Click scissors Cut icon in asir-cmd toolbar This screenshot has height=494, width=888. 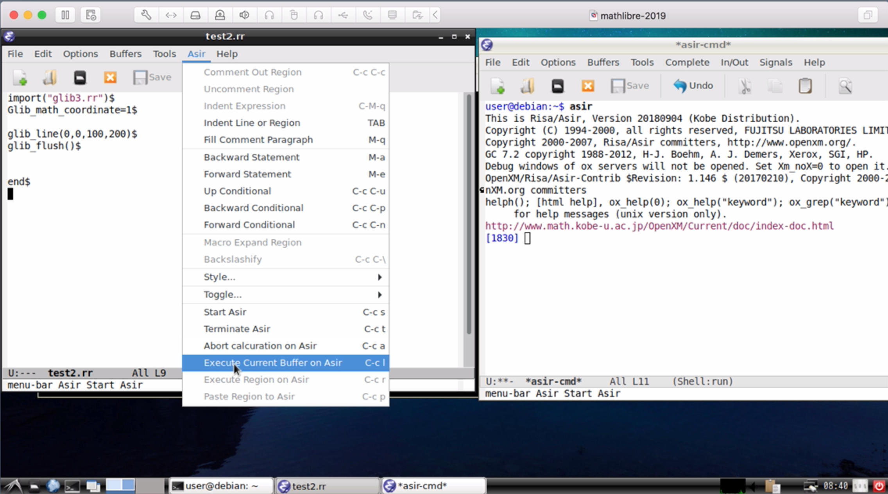tap(745, 86)
